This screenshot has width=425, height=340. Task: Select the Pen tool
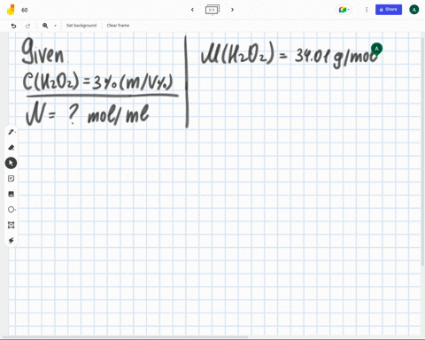(x=11, y=132)
